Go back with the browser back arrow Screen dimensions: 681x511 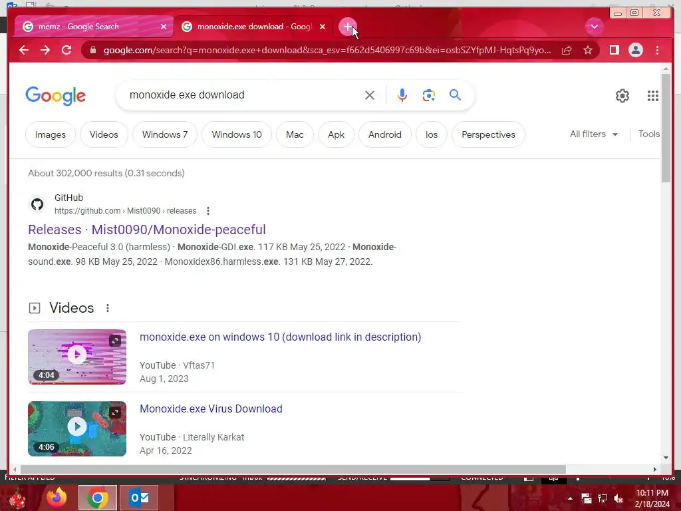pos(24,50)
